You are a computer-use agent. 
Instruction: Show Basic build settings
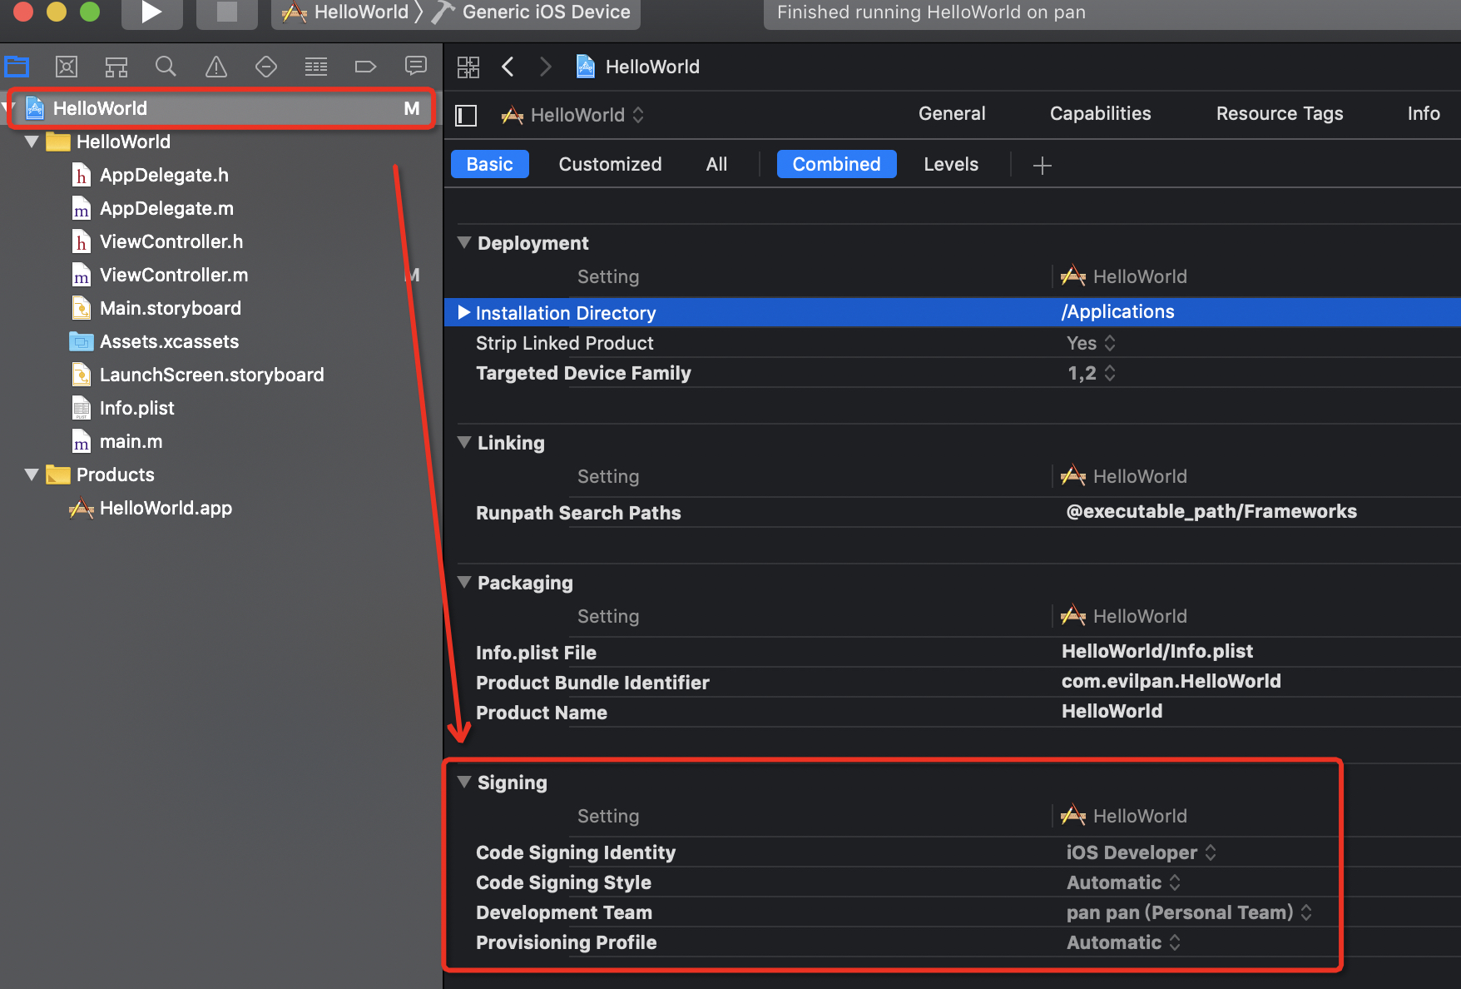coord(490,164)
